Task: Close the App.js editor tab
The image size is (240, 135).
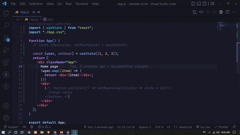Action: click(39, 12)
